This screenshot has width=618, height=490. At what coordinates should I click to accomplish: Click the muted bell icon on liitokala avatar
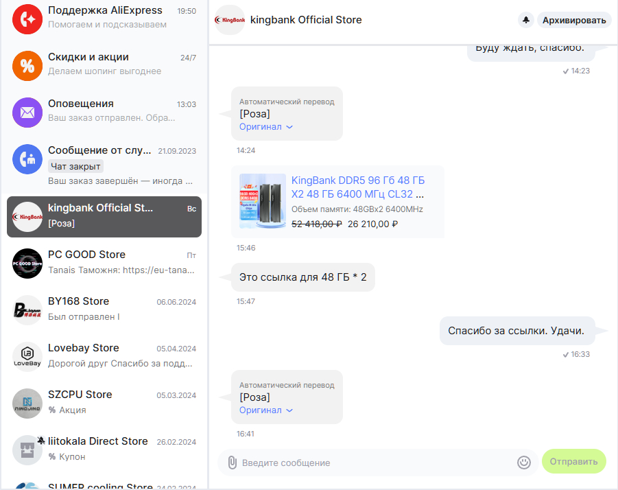[x=41, y=441]
